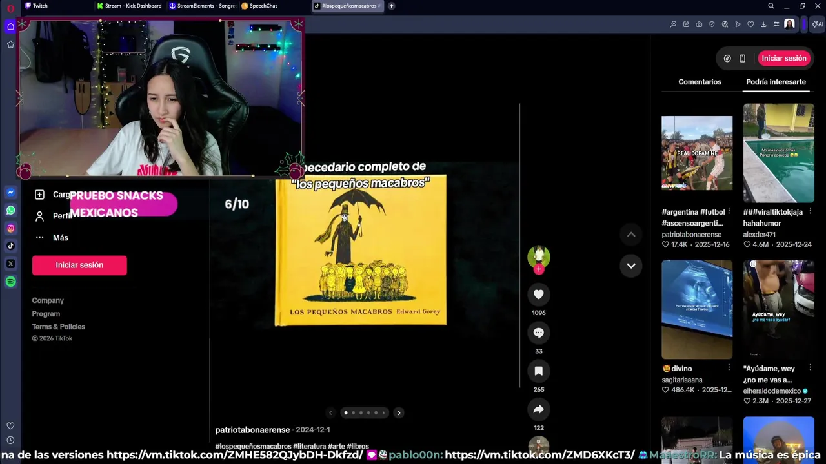This screenshot has height=464, width=826.
Task: Click the edit note icon in address toolbar
Action: click(686, 24)
